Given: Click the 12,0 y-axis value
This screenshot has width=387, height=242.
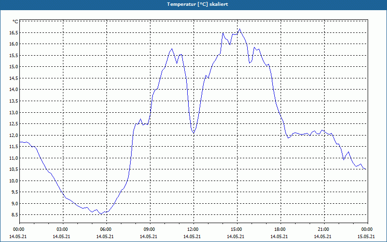Looking at the screenshot, I should coord(14,136).
